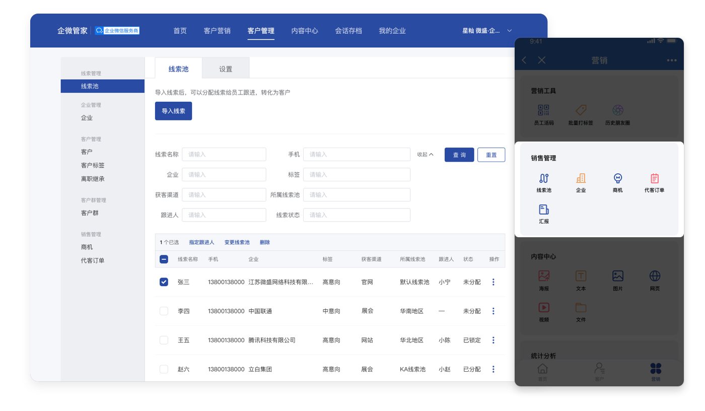The width and height of the screenshot is (705, 411).
Task: Click the 线索名称 input field
Action: point(224,155)
